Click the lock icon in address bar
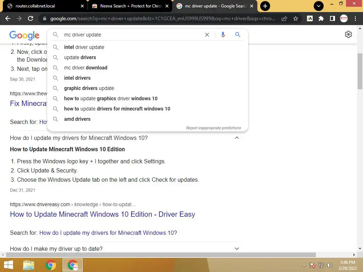The height and width of the screenshot is (272, 363). [x=44, y=18]
